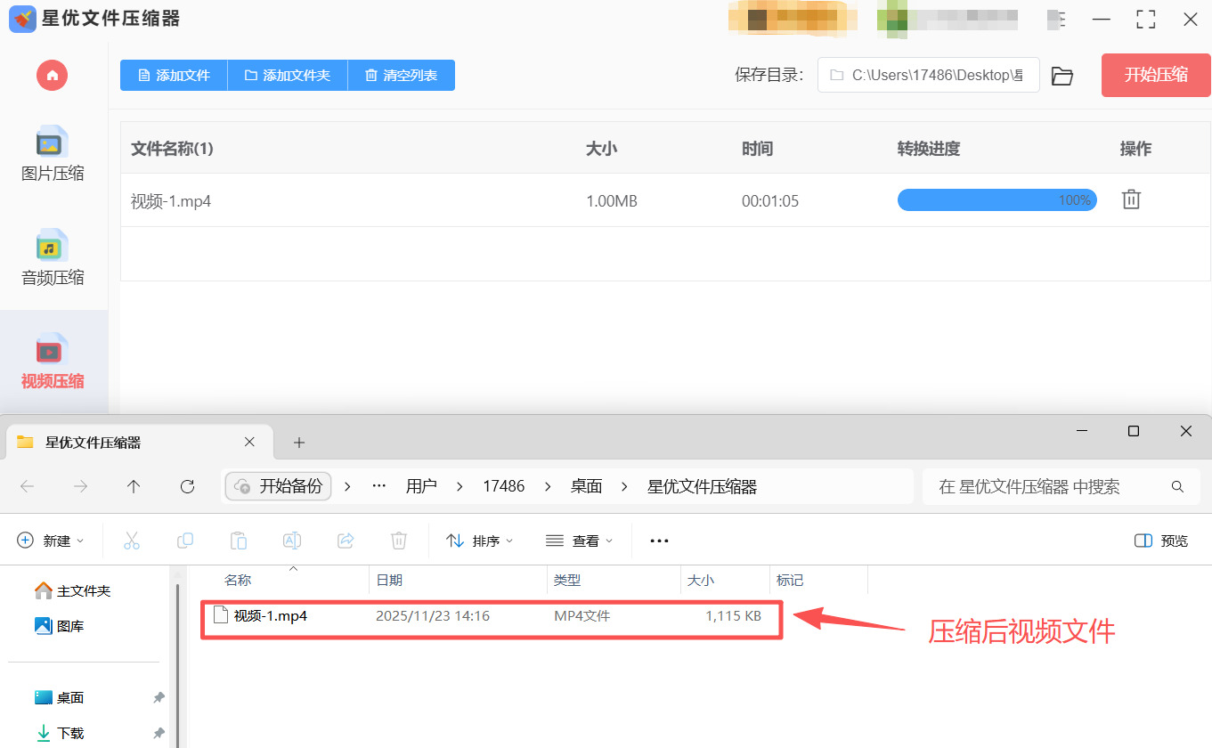Click 星优文件压缩器 breadcrumb segment
The width and height of the screenshot is (1212, 748).
click(x=702, y=486)
